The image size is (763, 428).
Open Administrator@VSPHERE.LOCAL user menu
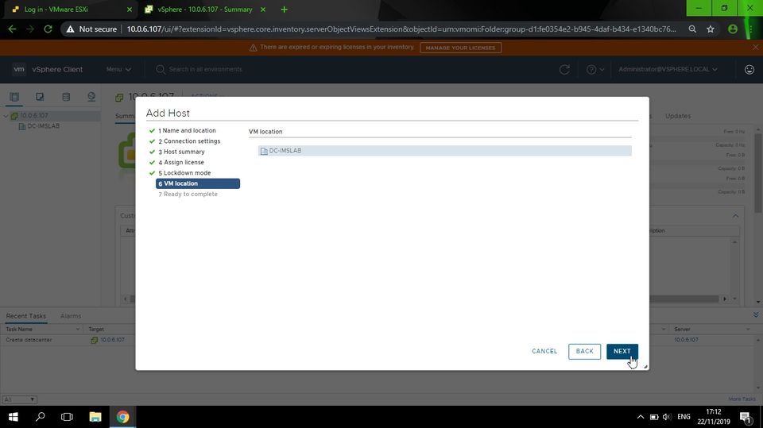[668, 69]
